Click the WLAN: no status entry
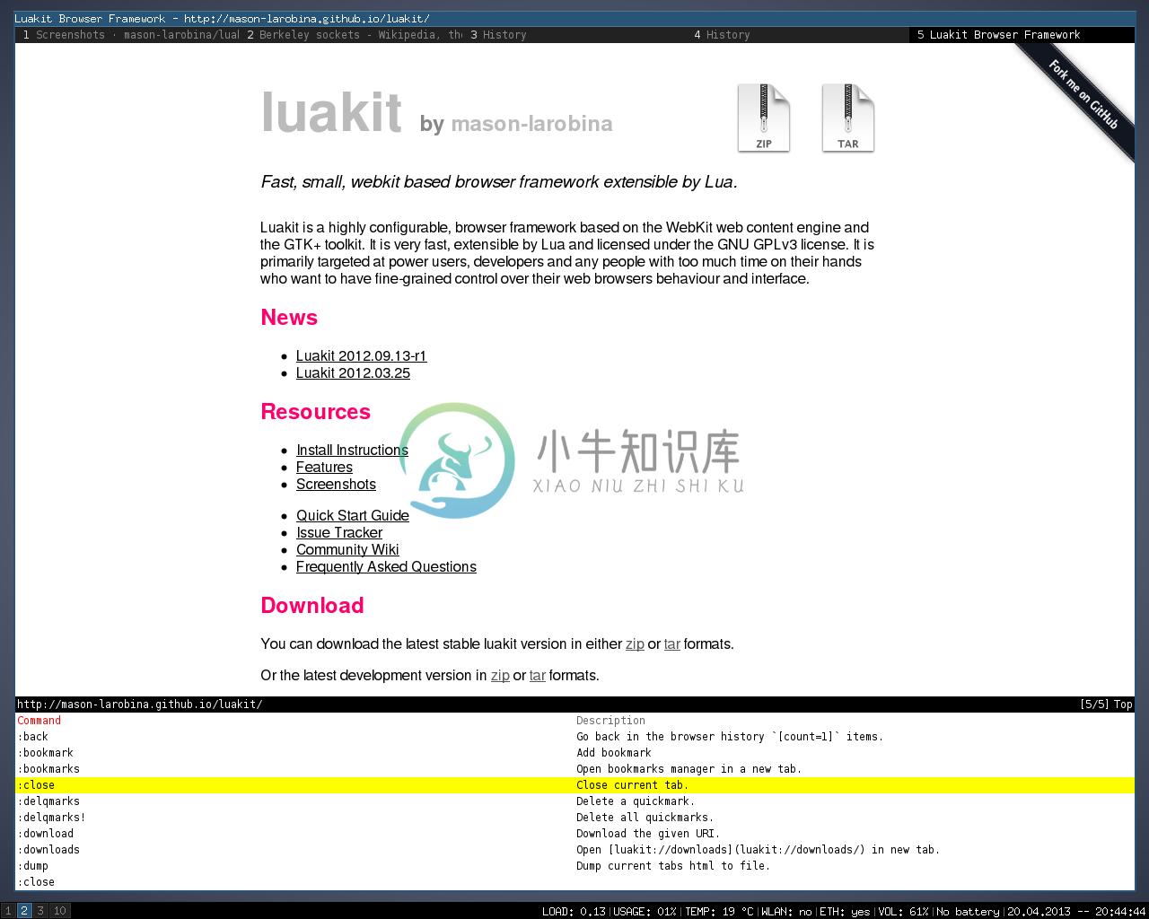This screenshot has width=1149, height=919. [x=786, y=912]
